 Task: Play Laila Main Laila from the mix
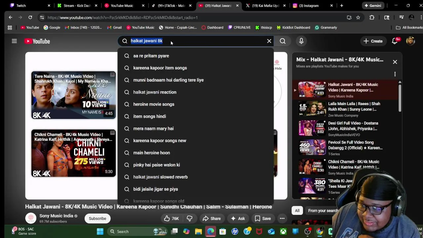click(x=345, y=109)
